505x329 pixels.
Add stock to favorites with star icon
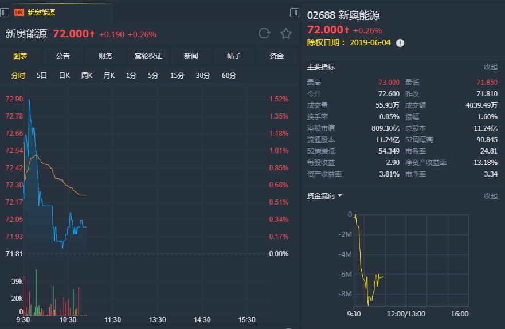tap(286, 33)
